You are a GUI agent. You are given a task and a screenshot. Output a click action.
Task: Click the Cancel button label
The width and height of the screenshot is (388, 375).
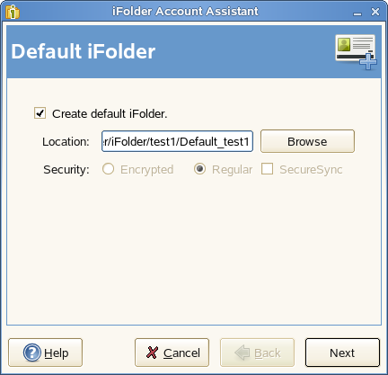pos(181,353)
